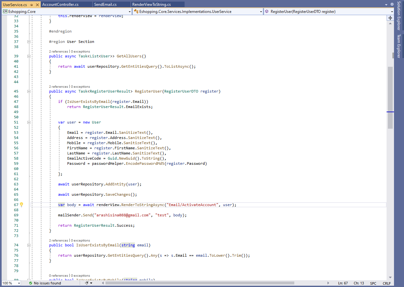This screenshot has width=404, height=287.
Task: Click the "arashisina088@gmail.com" string
Action: click(x=122, y=215)
